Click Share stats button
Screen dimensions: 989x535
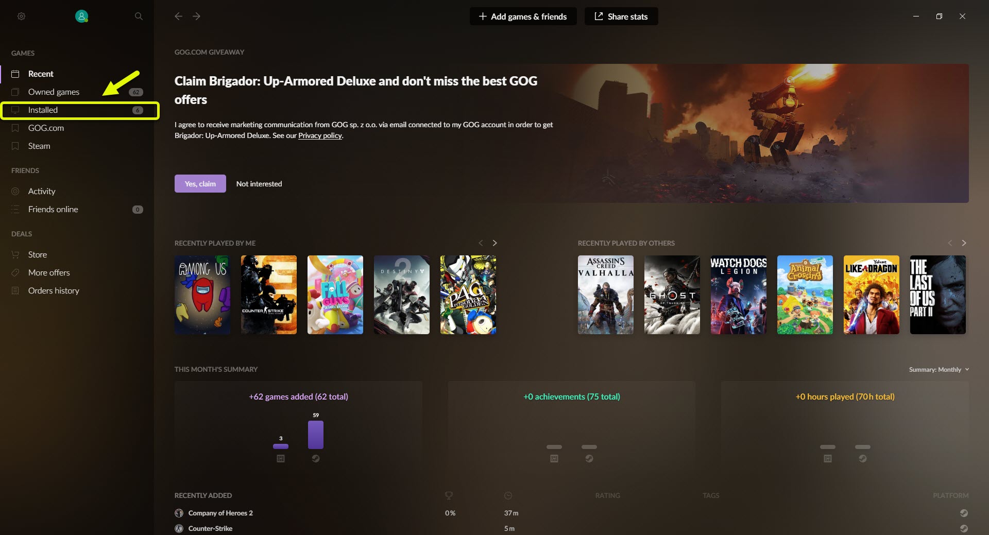[621, 16]
